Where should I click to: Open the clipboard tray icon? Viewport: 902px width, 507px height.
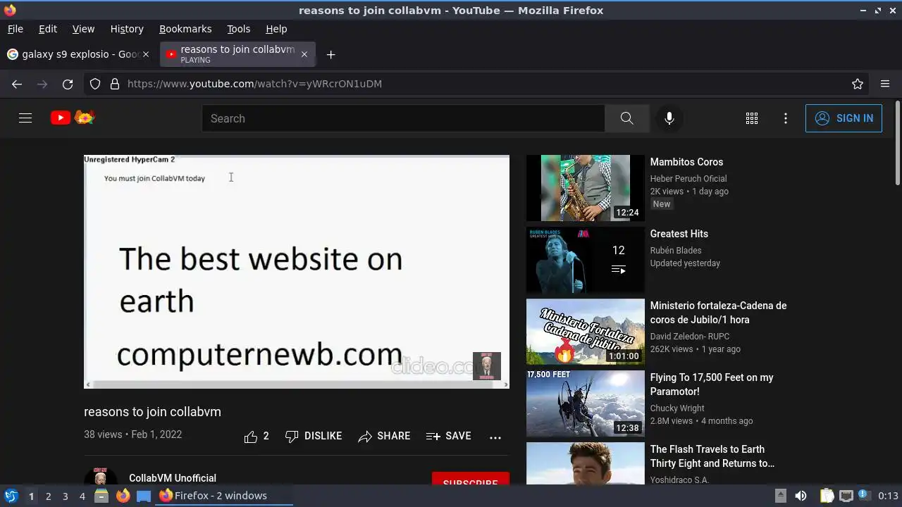[x=827, y=496]
